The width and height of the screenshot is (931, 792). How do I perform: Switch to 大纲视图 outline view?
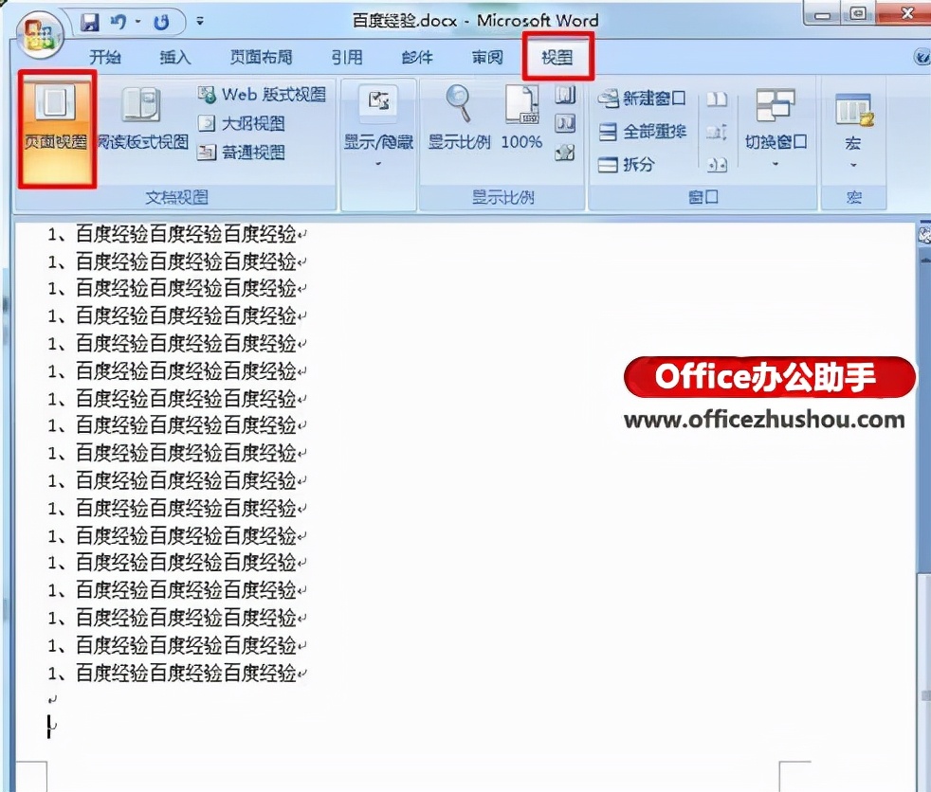tap(241, 123)
